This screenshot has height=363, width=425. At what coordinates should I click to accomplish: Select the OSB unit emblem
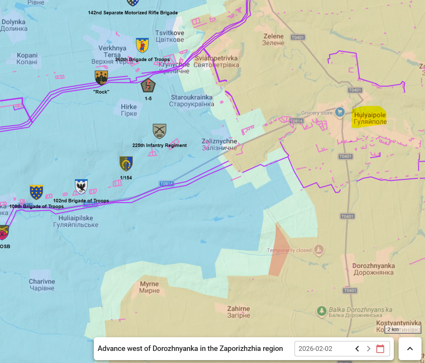point(3,232)
